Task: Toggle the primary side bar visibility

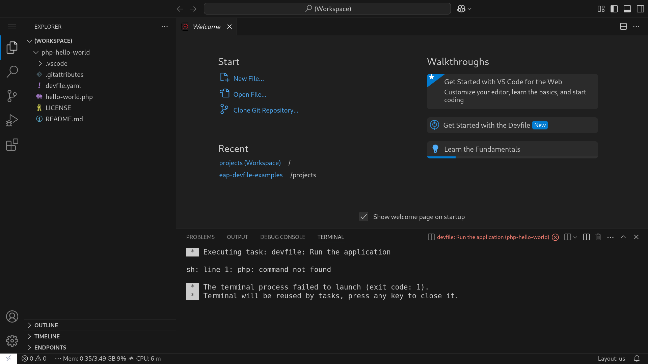Action: click(614, 9)
